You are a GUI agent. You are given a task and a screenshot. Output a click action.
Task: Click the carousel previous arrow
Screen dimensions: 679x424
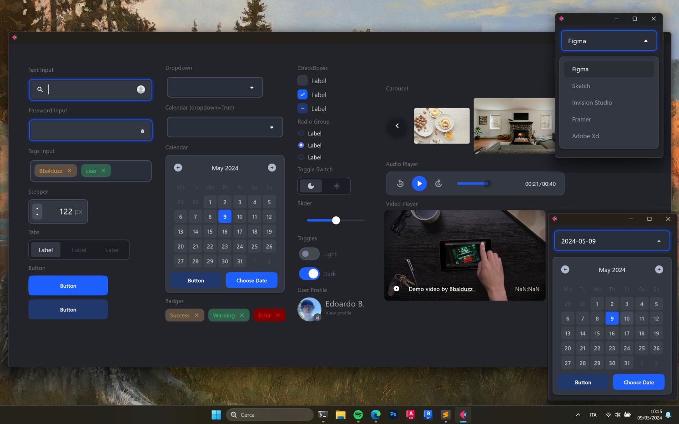[x=397, y=126]
